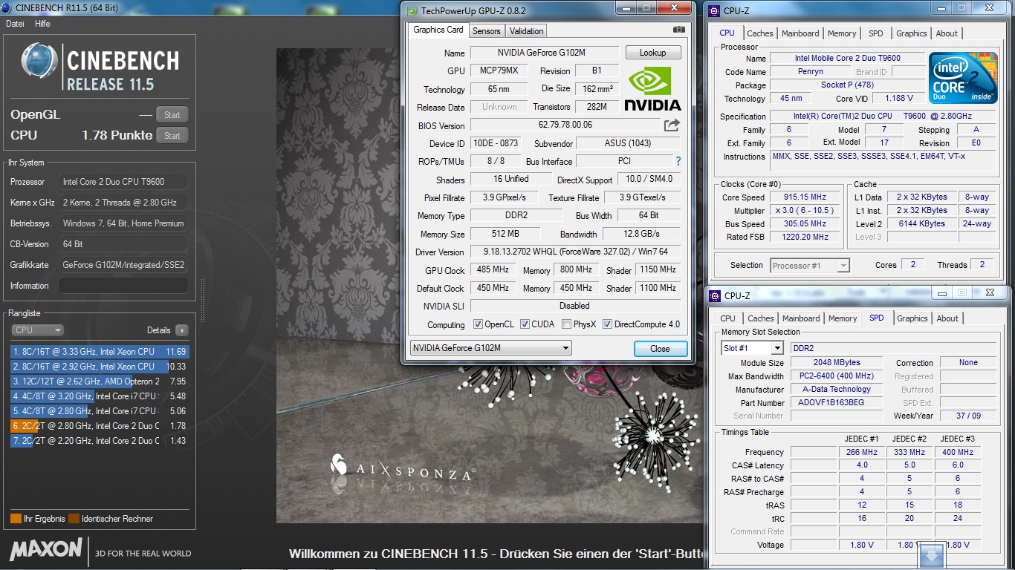Start the OpenGL benchmark
Screen dimensions: 1015x570
point(172,115)
